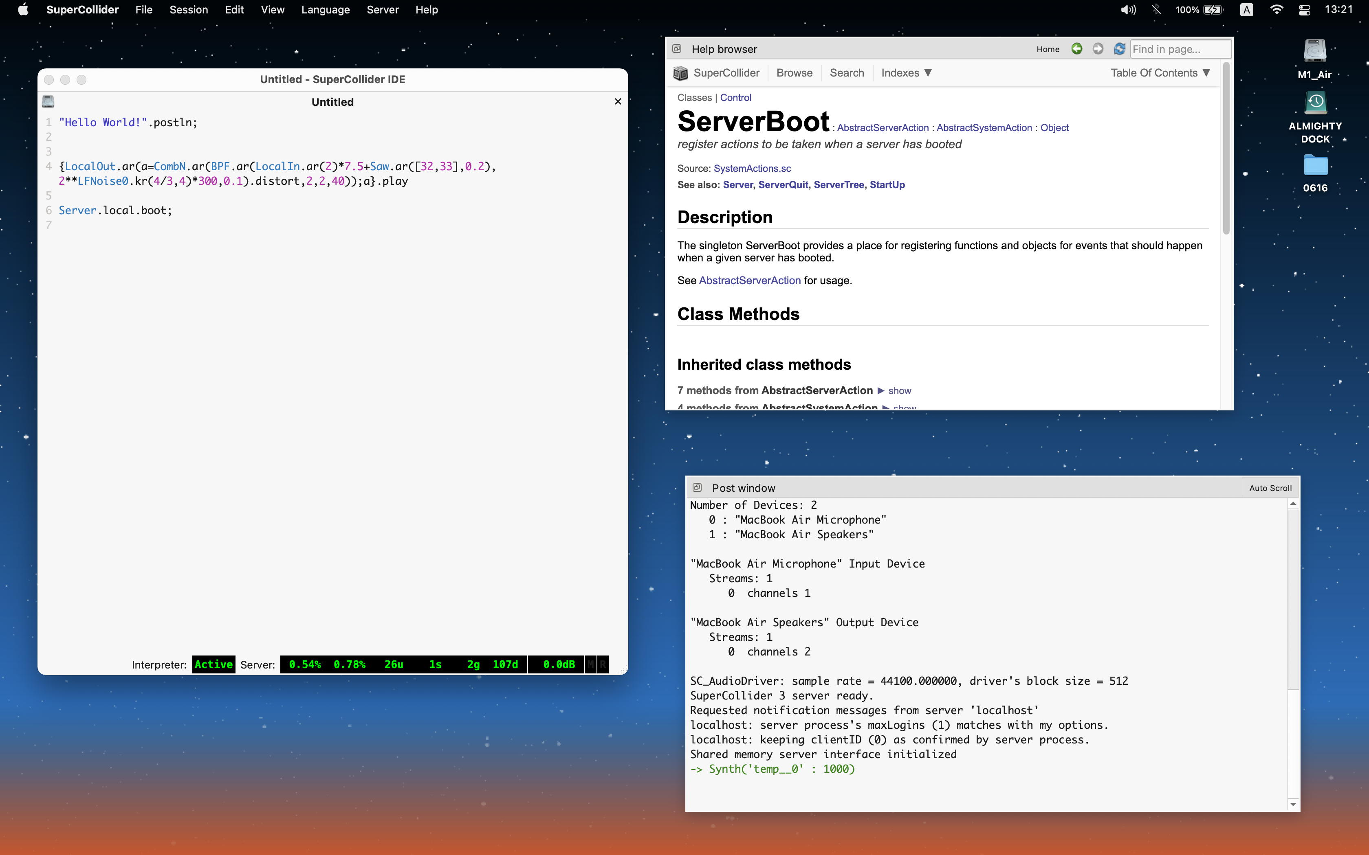Click the server volume 0.0dB display
1369x855 pixels.
point(558,664)
